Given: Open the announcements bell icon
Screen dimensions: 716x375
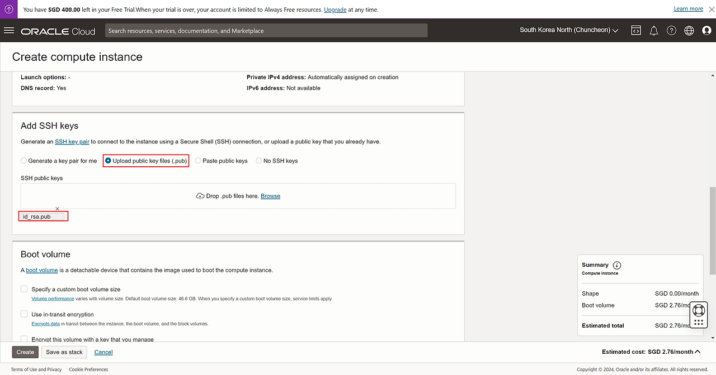Looking at the screenshot, I should [653, 31].
